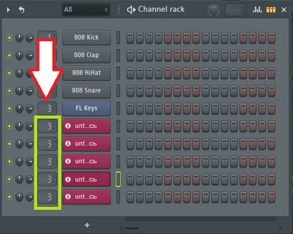The image size is (293, 234).
Task: Select the FL Keys channel selector LED
Action: click(x=118, y=108)
